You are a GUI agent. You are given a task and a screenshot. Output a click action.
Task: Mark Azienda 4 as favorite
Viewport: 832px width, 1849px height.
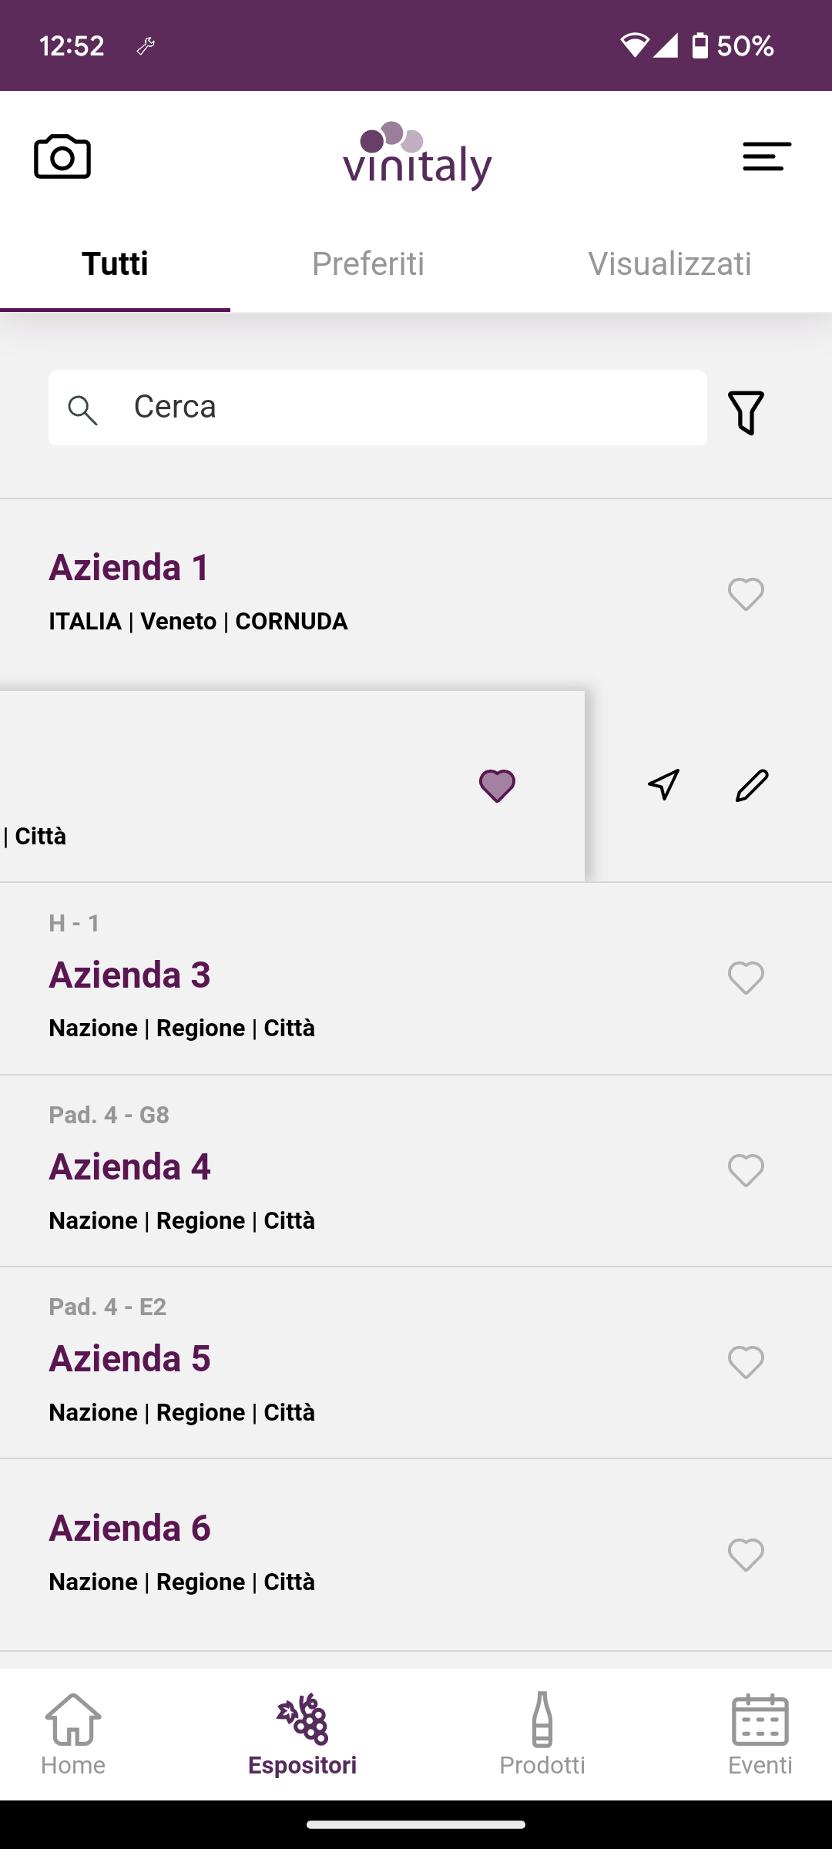tap(746, 1171)
